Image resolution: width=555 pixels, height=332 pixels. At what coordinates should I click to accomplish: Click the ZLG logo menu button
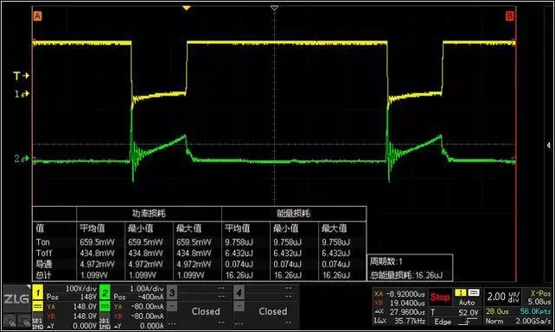tap(16, 298)
